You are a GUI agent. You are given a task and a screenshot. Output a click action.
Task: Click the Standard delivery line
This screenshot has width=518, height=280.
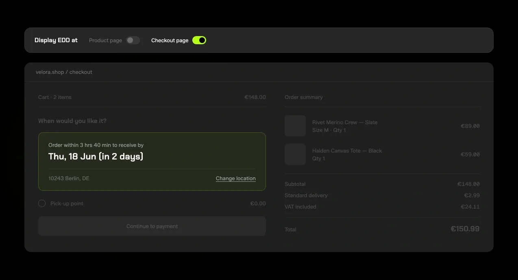tap(306, 195)
